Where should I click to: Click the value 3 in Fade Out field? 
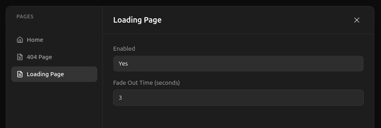pos(120,98)
